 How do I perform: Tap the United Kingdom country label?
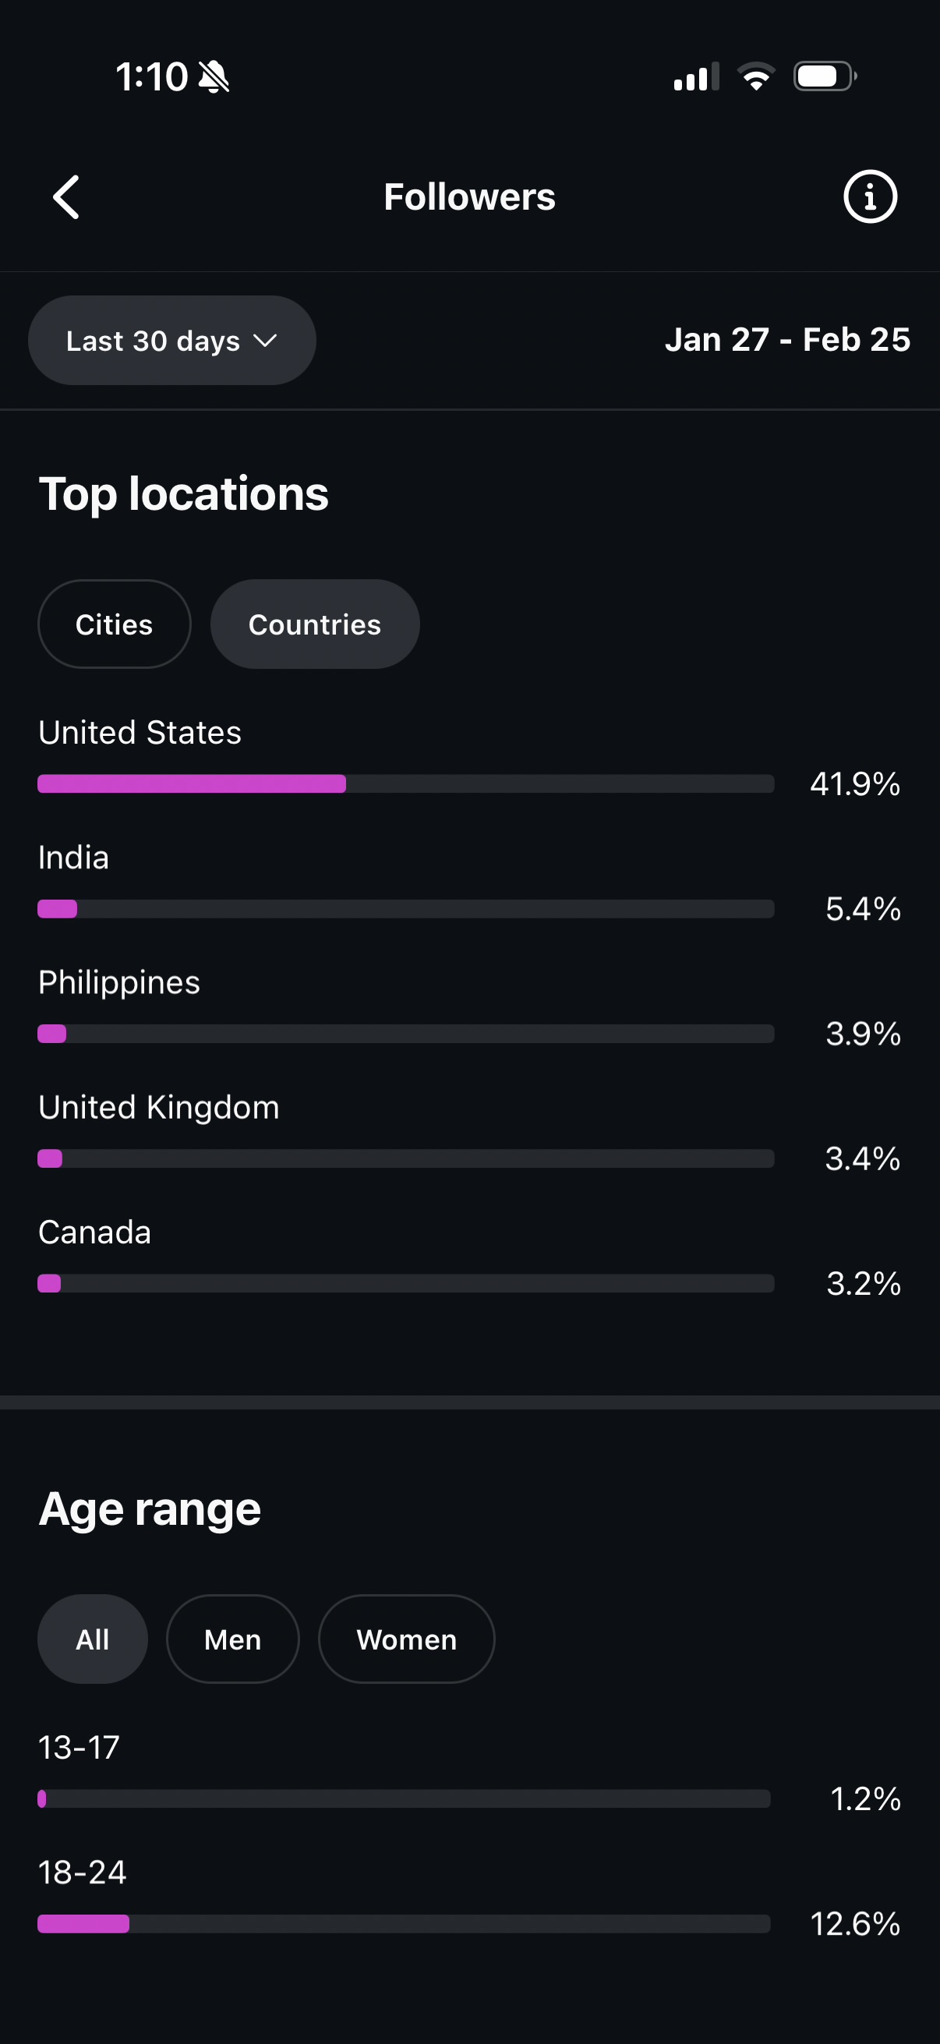tap(159, 1107)
